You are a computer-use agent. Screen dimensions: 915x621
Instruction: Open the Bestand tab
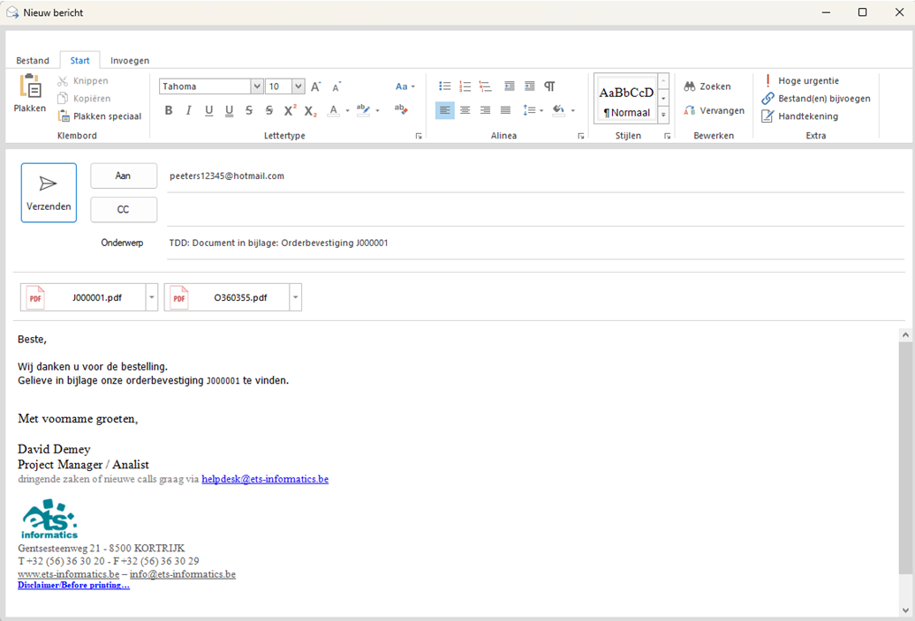tap(33, 61)
